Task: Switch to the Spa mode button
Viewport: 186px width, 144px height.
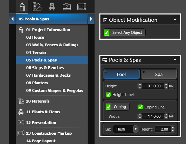Action: tap(159, 74)
